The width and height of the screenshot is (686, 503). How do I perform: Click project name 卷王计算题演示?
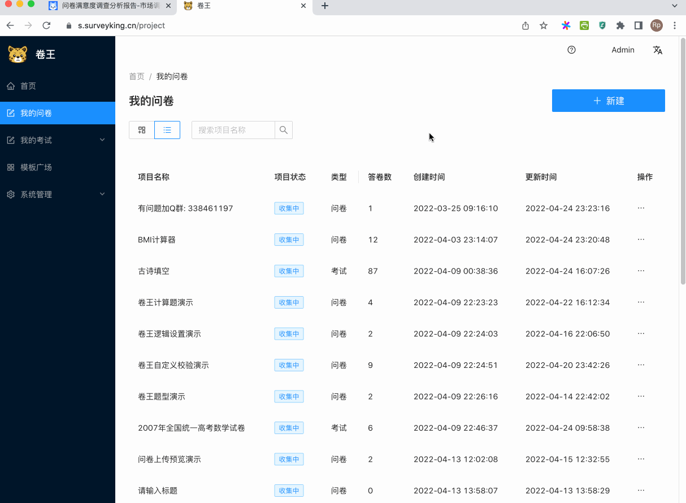coord(166,302)
